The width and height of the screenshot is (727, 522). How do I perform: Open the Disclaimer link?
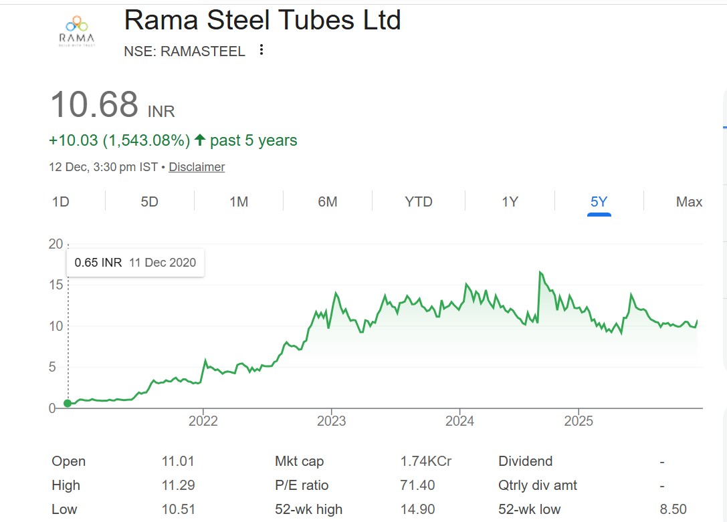pyautogui.click(x=197, y=166)
